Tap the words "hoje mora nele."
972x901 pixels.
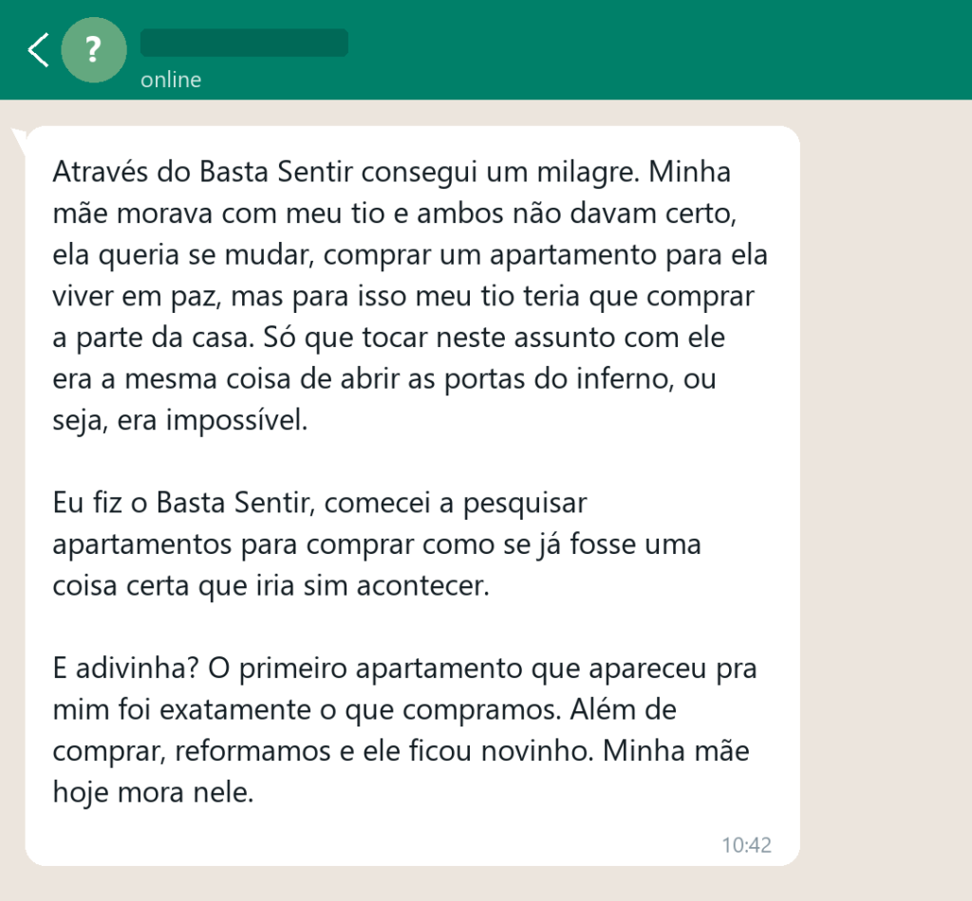coord(153,792)
